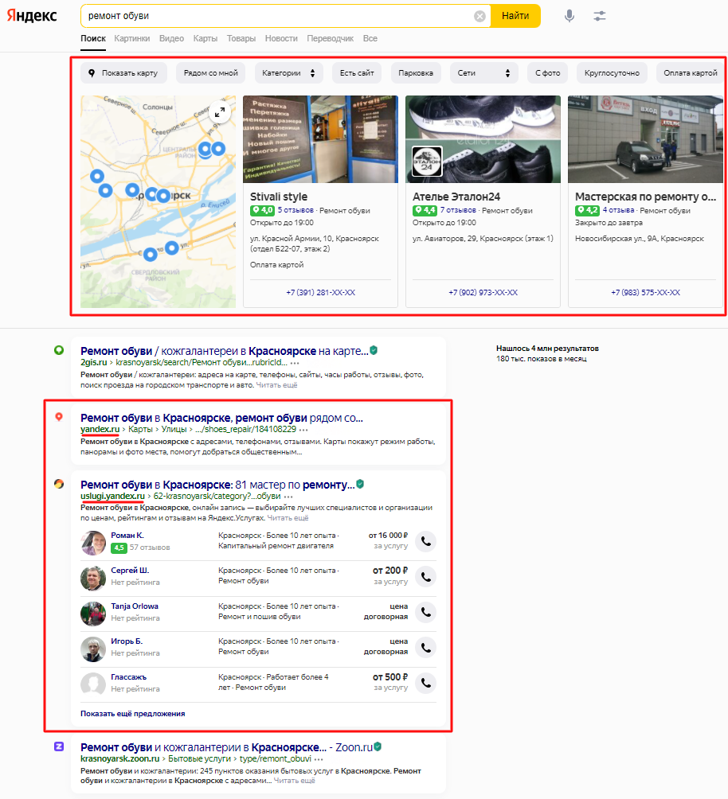Click Tanja Orlowa avatar photo
The image size is (728, 799).
[x=93, y=614]
